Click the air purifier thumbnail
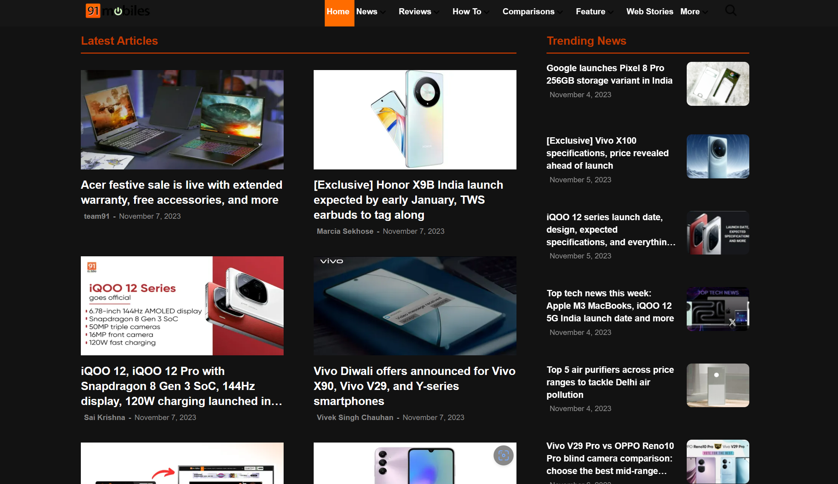 point(718,385)
